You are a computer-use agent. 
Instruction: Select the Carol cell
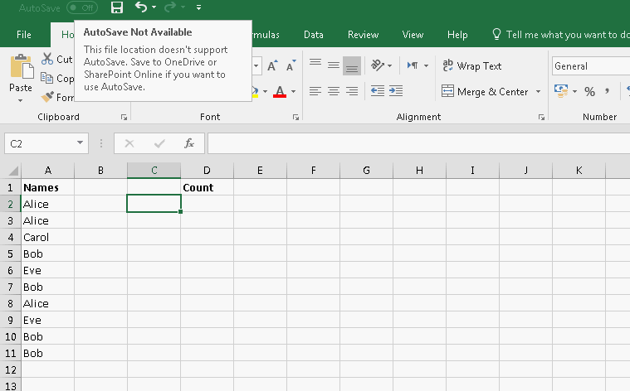point(47,238)
